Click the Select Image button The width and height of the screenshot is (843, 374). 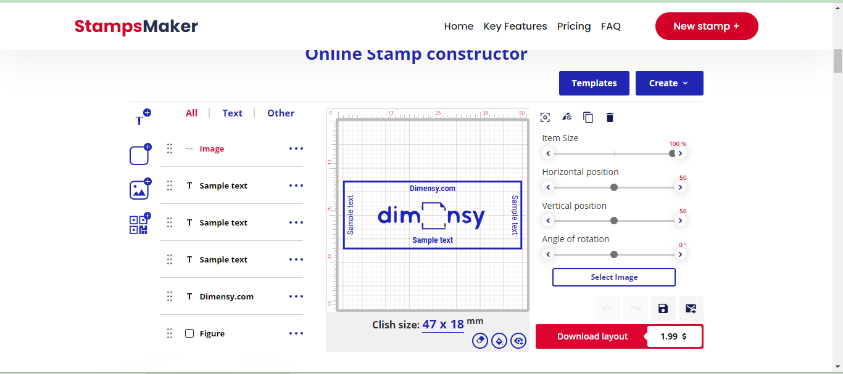(x=614, y=277)
